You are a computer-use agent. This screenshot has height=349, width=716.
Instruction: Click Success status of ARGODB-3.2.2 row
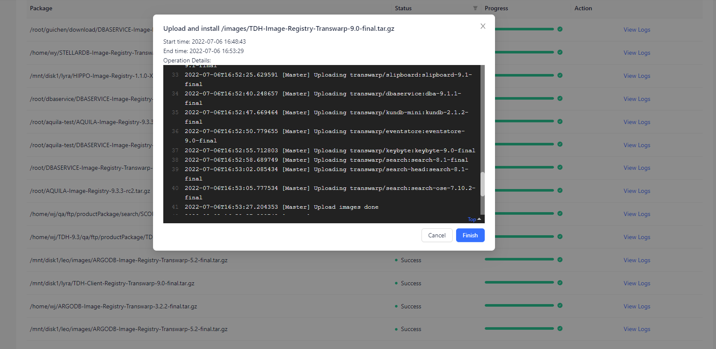[411, 306]
